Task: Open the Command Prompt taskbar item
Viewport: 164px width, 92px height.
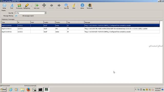Action: coord(40,89)
